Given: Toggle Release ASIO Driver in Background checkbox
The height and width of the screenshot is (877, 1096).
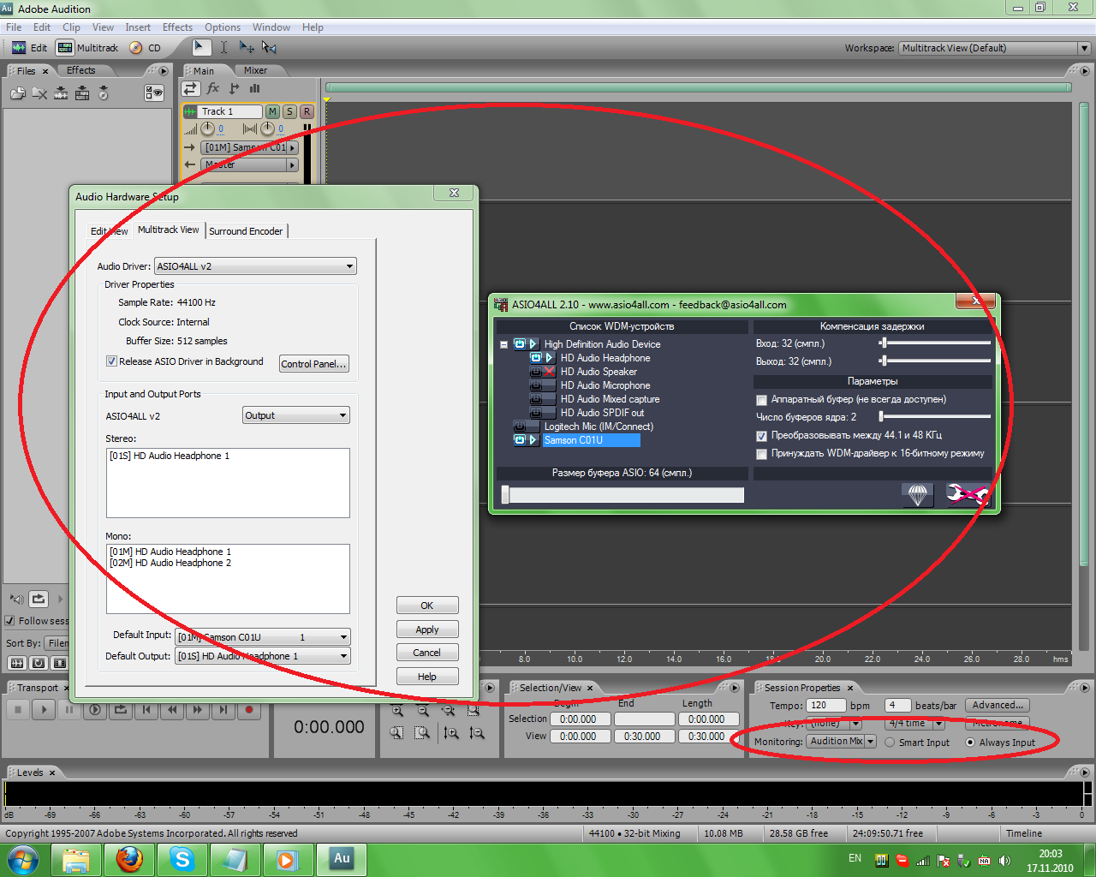Looking at the screenshot, I should (x=111, y=361).
